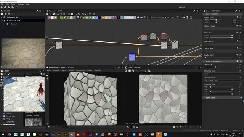Open the Environment menu in 3D view
244x137 pixels.
[80, 70]
